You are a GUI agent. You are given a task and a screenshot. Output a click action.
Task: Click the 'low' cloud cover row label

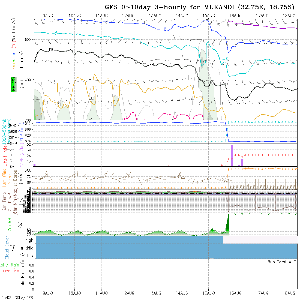pos(30,256)
